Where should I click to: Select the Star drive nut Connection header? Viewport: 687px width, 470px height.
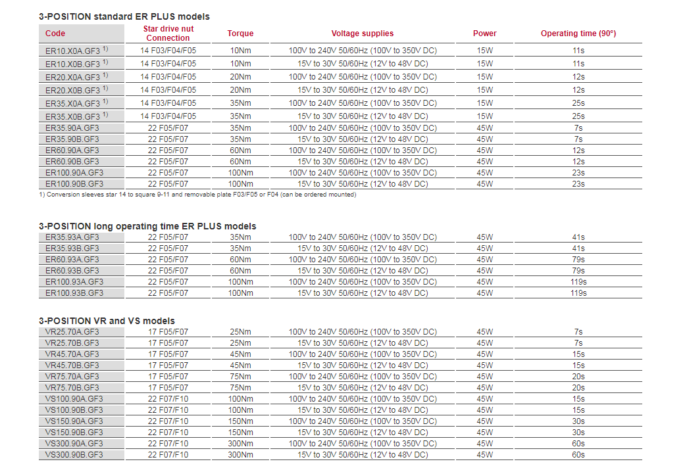point(168,34)
